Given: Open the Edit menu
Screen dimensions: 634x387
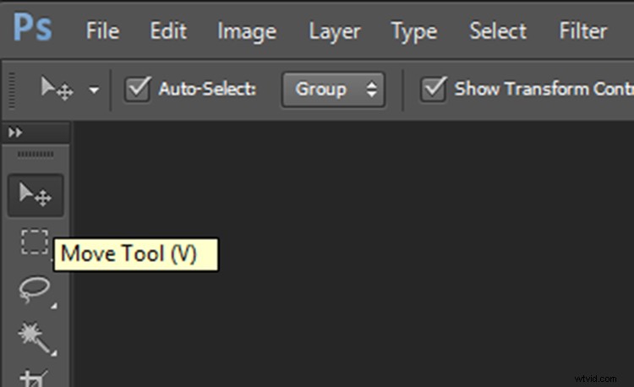Looking at the screenshot, I should click(168, 32).
